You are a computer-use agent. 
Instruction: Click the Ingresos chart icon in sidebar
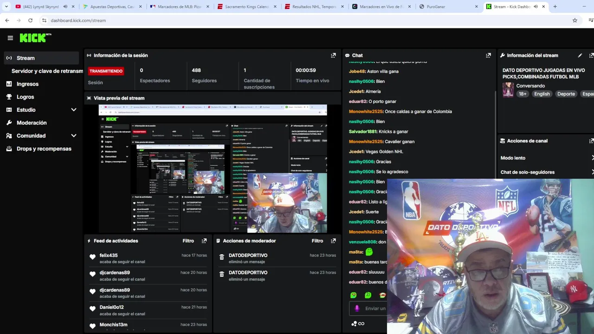[9, 84]
